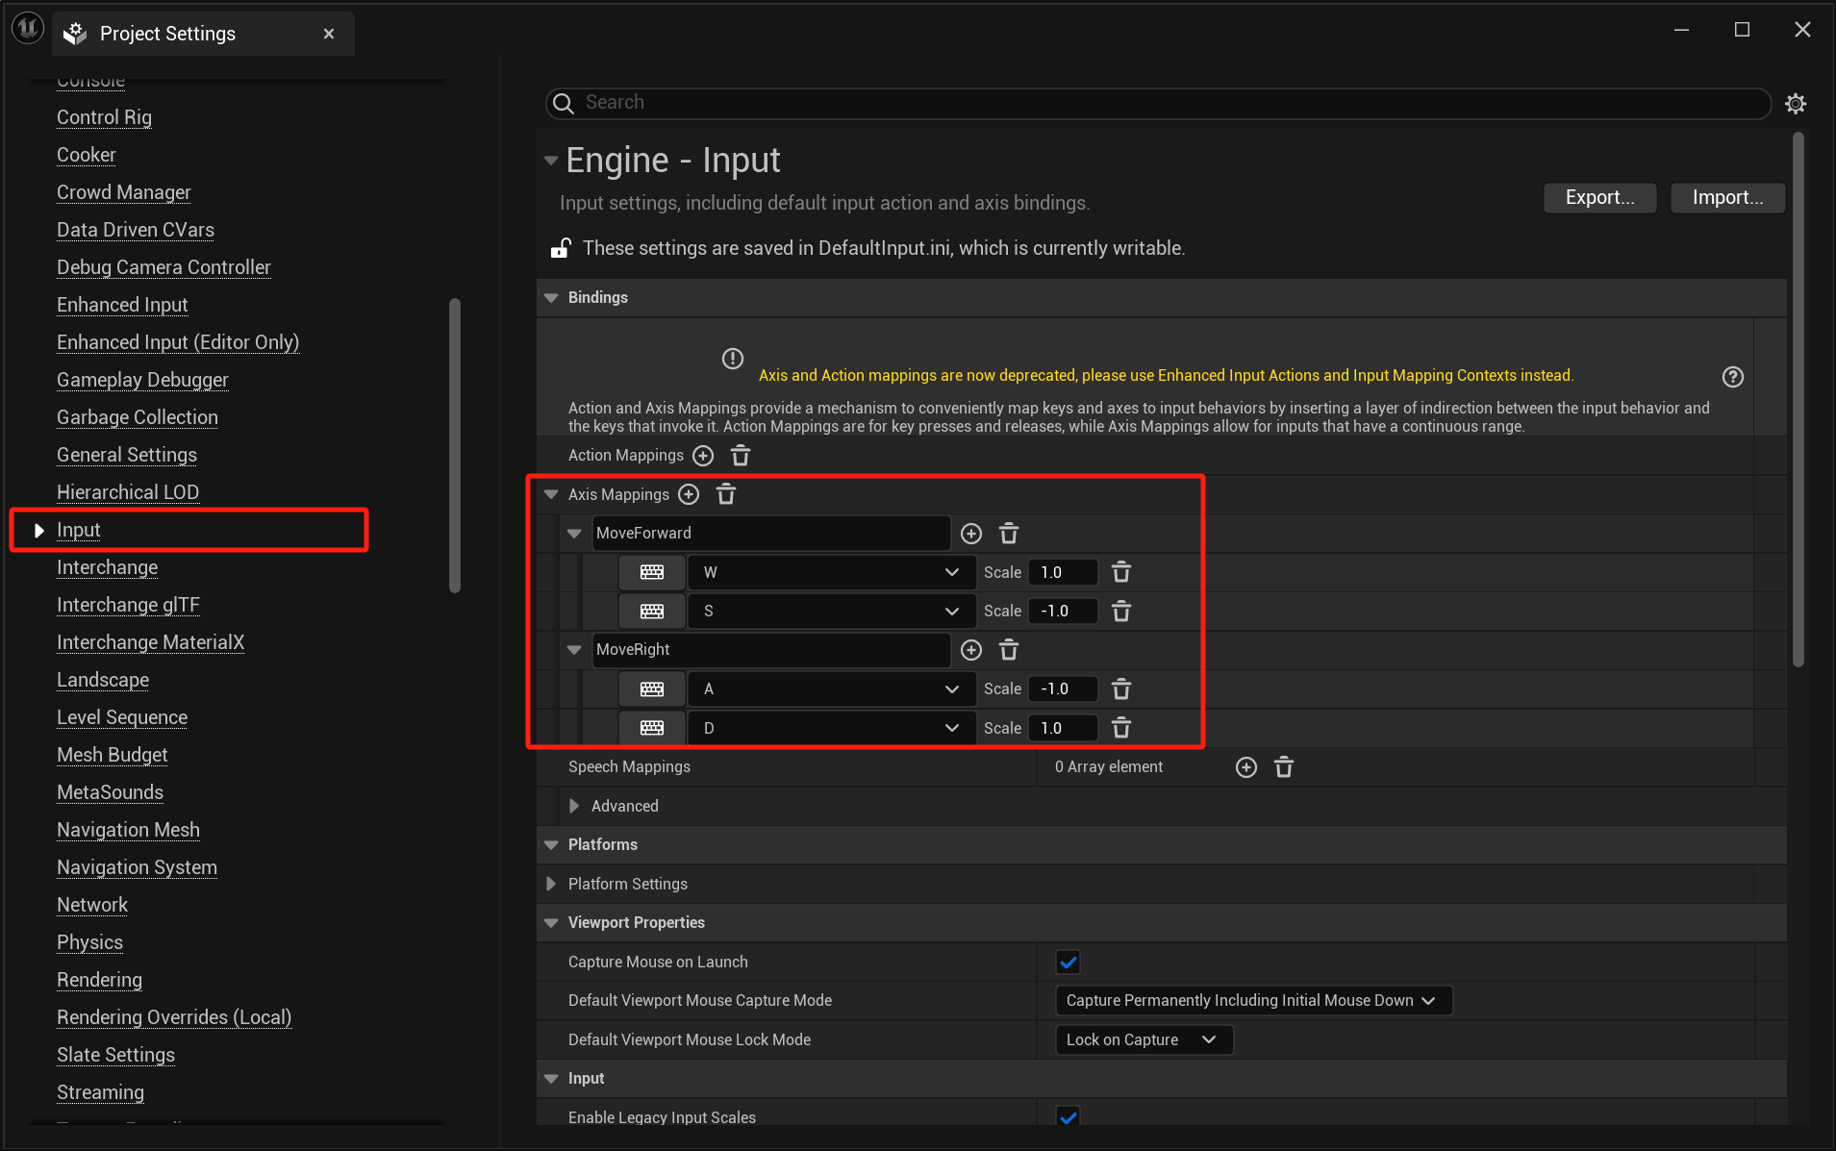Screen dimensions: 1836x1151
Task: Open the W key dropdown
Action: (x=832, y=572)
